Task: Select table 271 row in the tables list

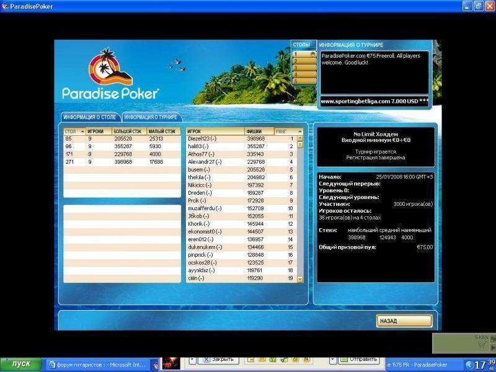Action: click(122, 162)
